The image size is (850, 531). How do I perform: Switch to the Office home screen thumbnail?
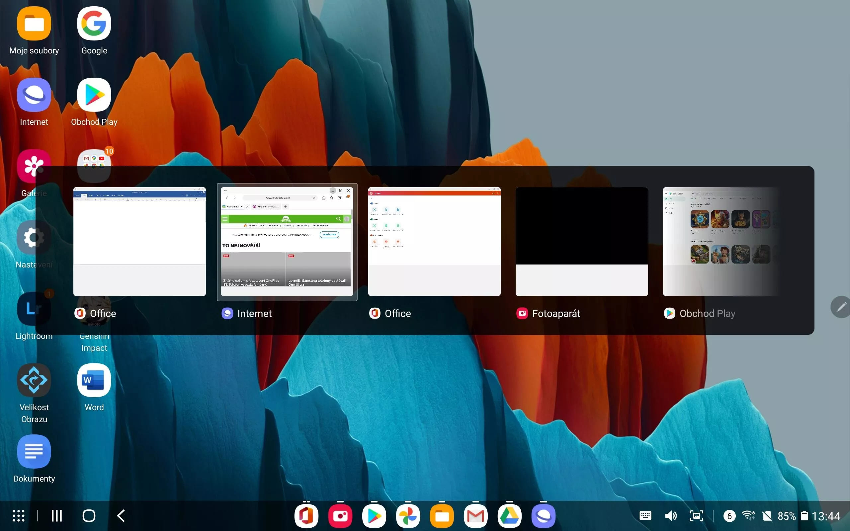[434, 242]
